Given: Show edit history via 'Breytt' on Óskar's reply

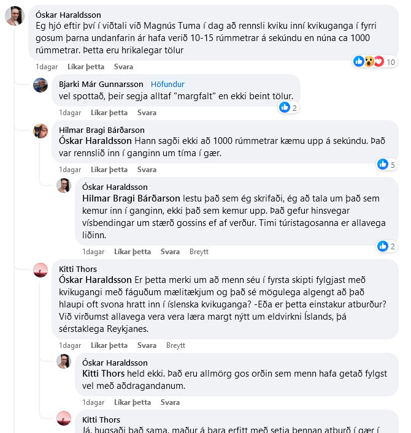Looking at the screenshot, I should [199, 252].
